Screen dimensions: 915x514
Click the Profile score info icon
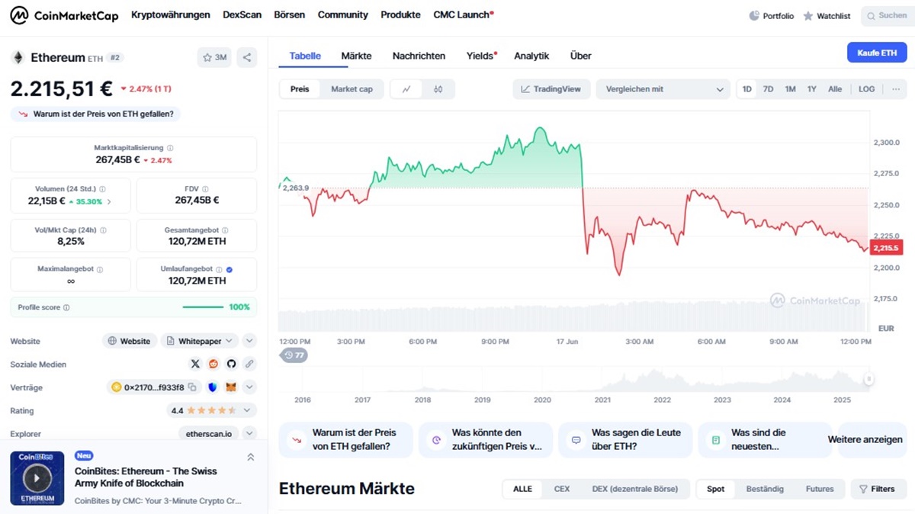coord(66,307)
